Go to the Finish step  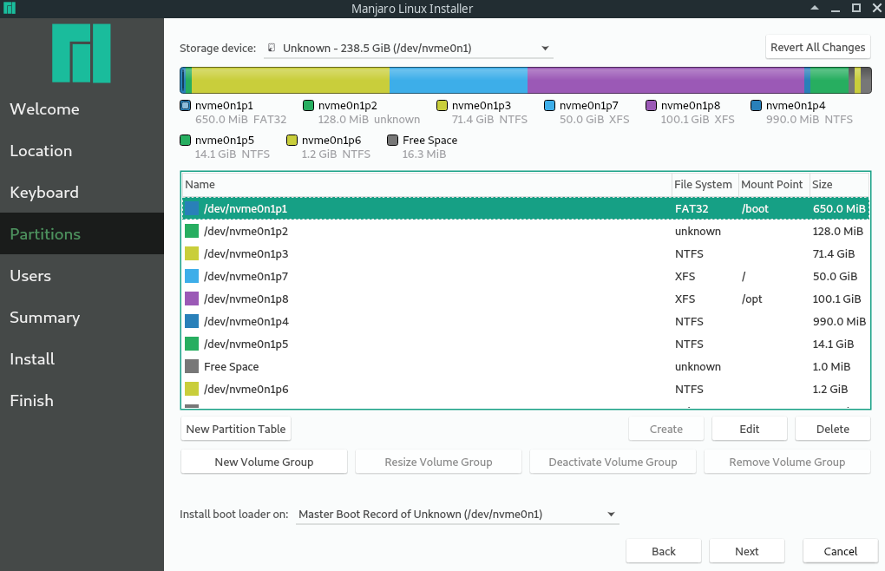point(82,401)
